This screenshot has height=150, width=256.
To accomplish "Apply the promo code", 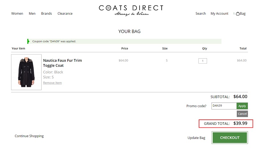I will [x=242, y=106].
